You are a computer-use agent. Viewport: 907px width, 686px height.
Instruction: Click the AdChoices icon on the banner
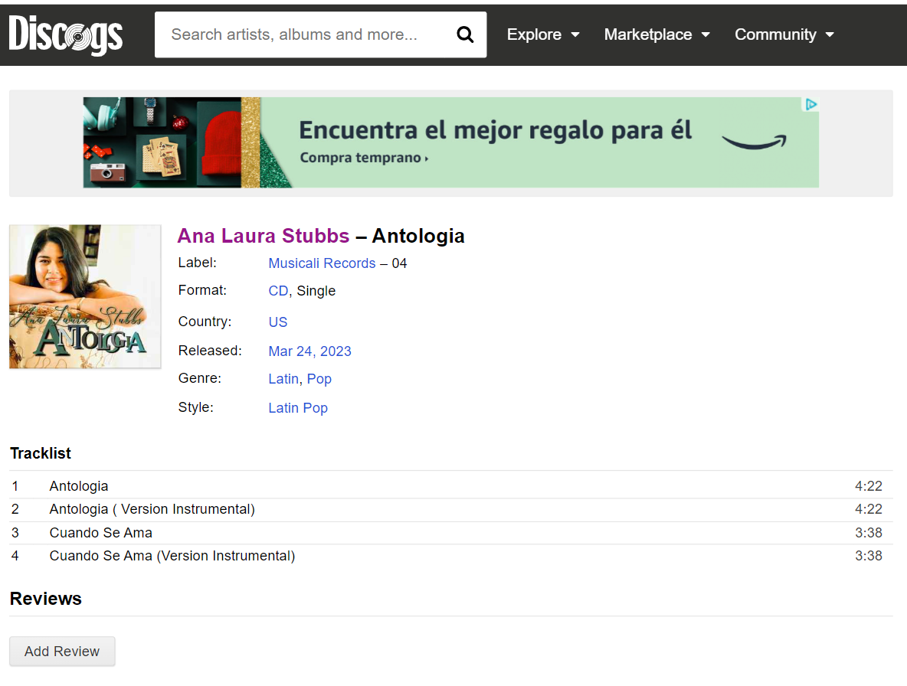[810, 105]
